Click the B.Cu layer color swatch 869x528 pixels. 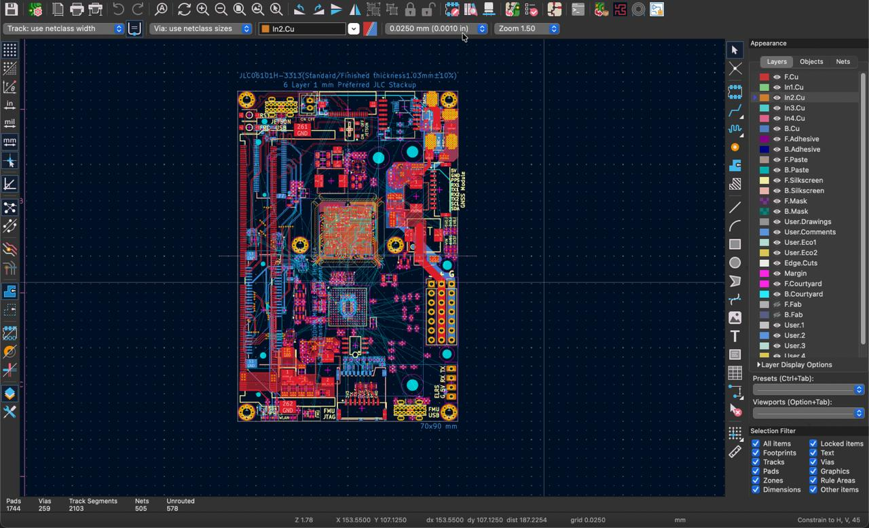pyautogui.click(x=764, y=129)
